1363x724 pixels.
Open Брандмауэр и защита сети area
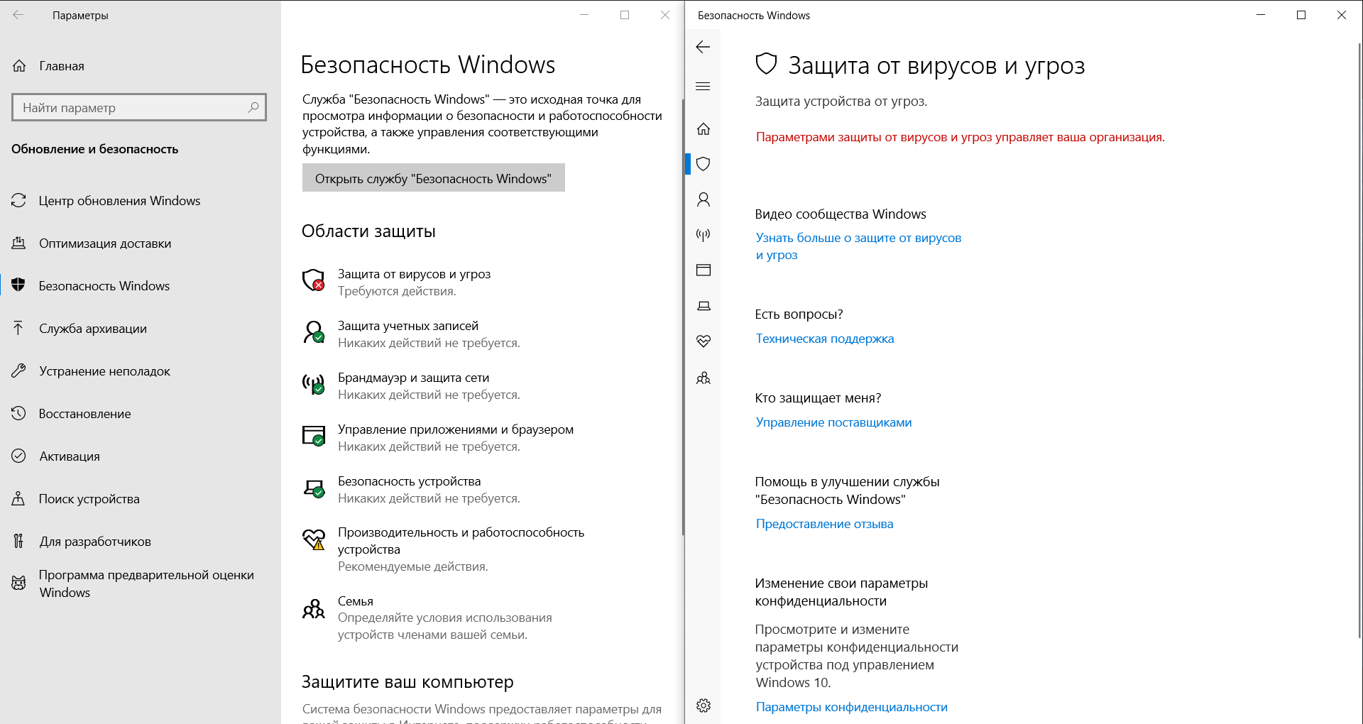[429, 385]
